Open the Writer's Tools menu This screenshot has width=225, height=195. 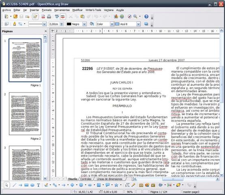point(93,10)
